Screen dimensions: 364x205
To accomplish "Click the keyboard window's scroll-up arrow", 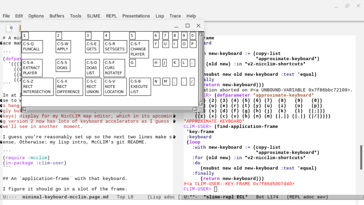I will point(201,34).
